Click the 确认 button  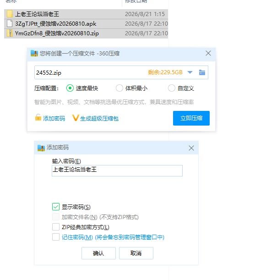coord(98,253)
